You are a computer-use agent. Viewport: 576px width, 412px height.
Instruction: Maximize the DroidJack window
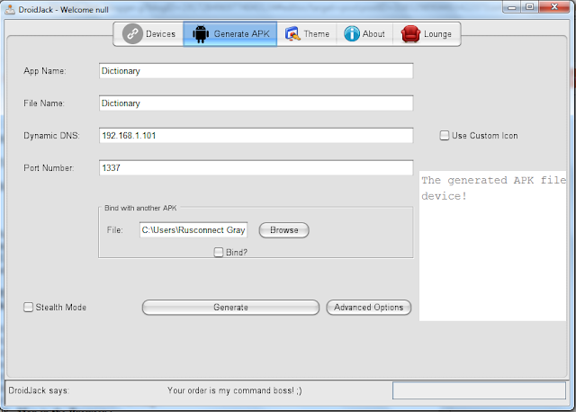pyautogui.click(x=530, y=7)
